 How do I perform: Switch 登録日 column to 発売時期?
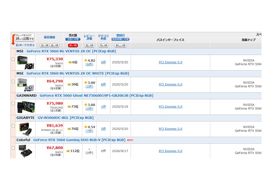(x=121, y=39)
